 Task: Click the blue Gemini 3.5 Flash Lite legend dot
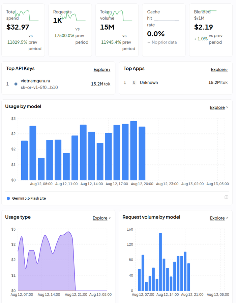(x=8, y=198)
